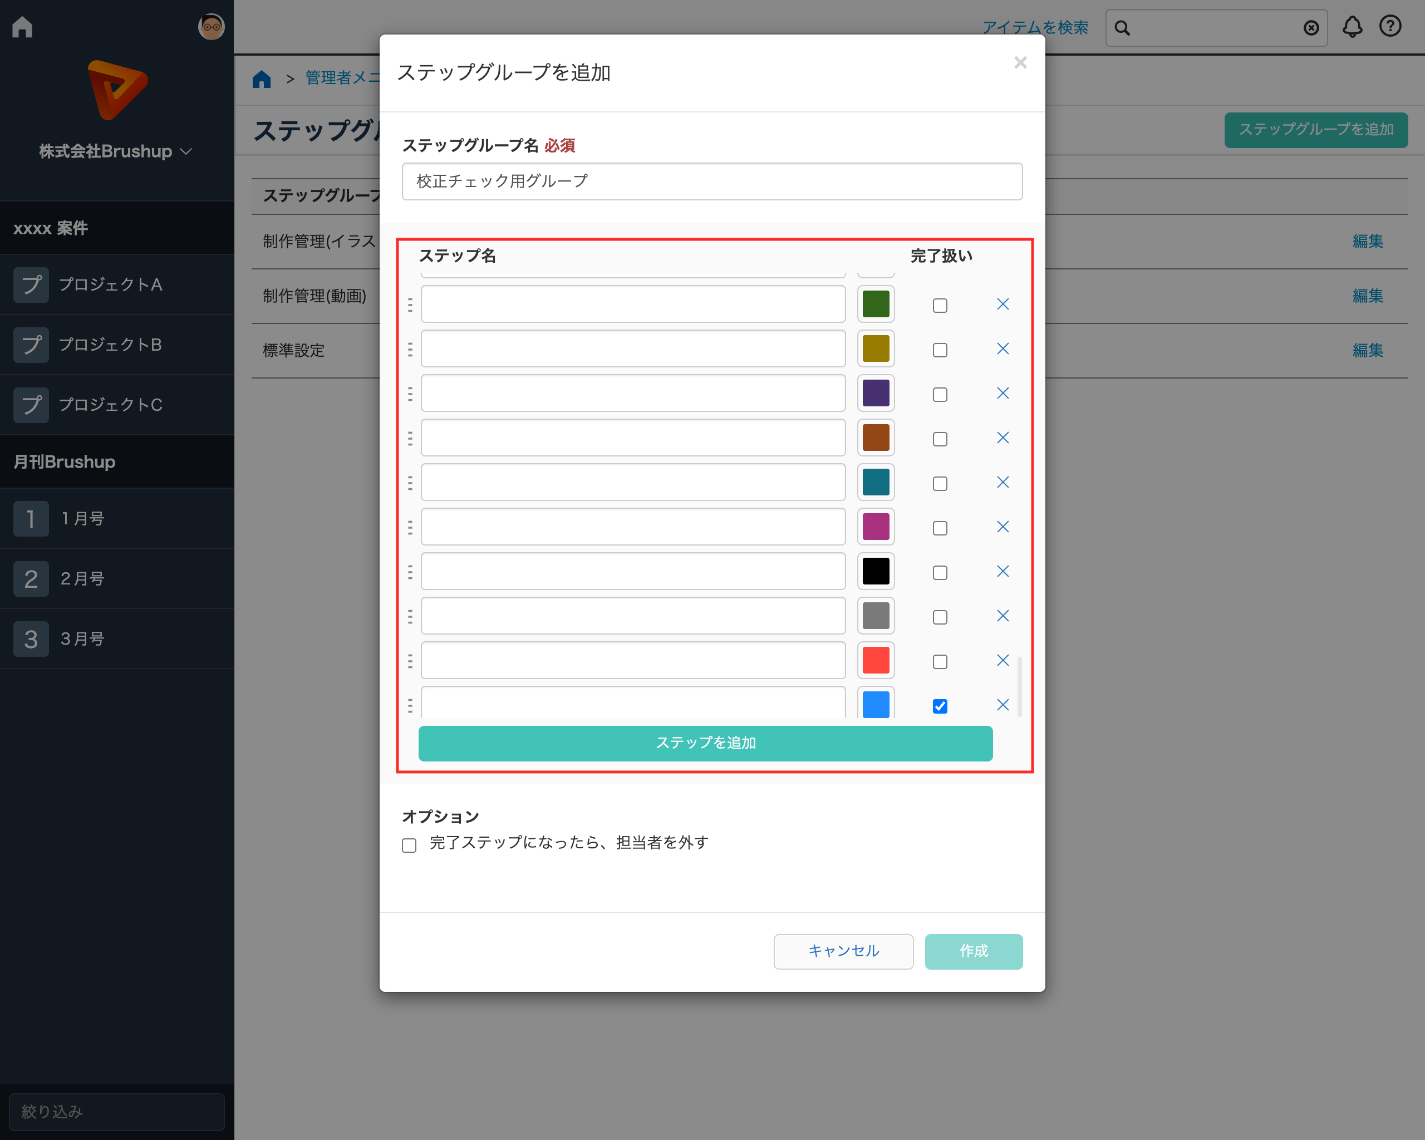Grab drag handle of purple step row
This screenshot has width=1425, height=1140.
point(410,393)
